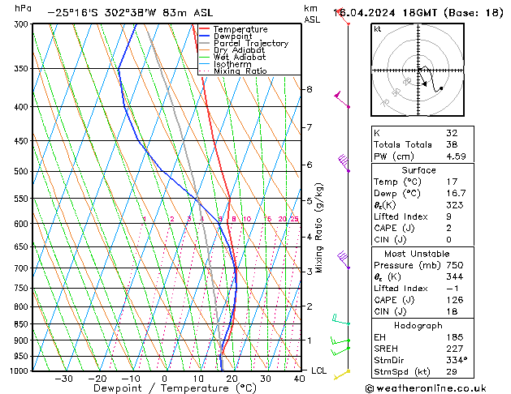The width and height of the screenshot is (511, 394).
Task: Click the 850 hPa pressure axis label
Action: (21, 324)
